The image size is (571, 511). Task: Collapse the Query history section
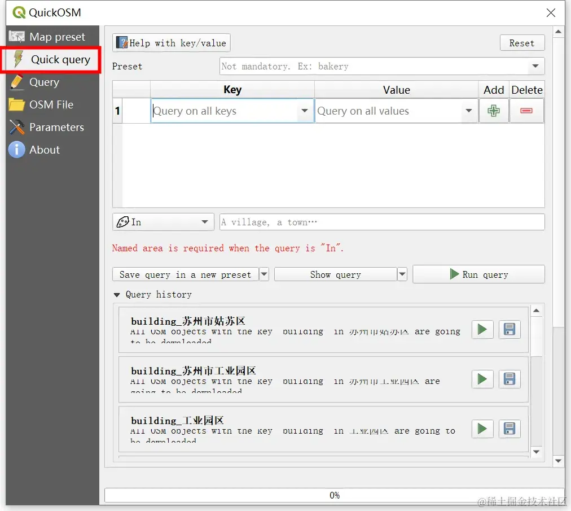[x=117, y=295]
